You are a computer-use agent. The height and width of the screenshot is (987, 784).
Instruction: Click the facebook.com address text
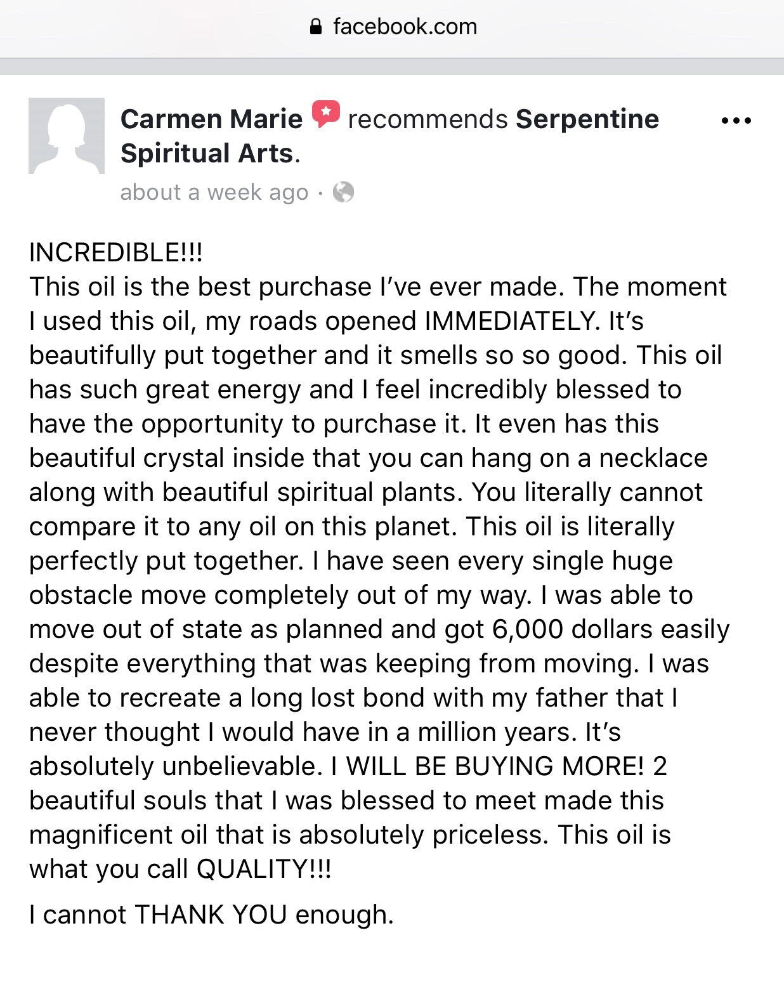tap(405, 27)
